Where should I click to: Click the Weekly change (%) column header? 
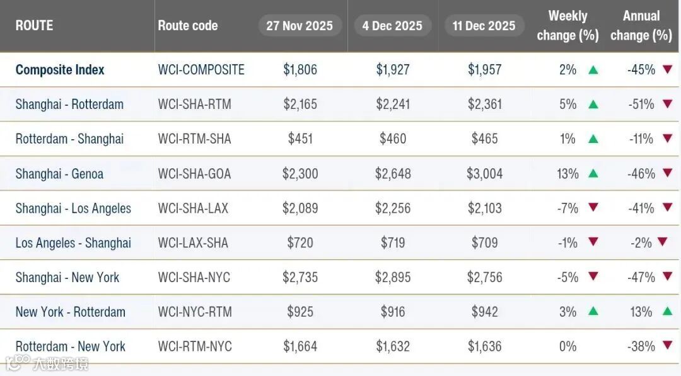(x=567, y=26)
